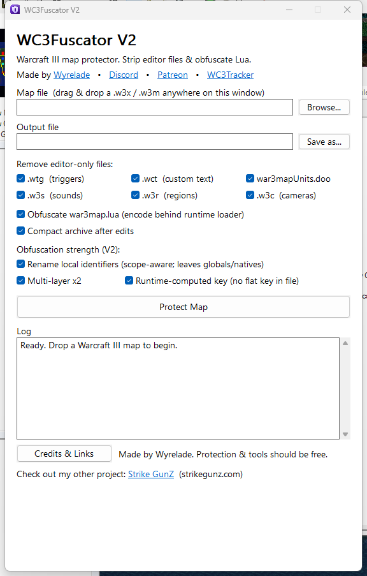This screenshot has width=367, height=576.
Task: Toggle .w3s (sounds) checkbox
Action: point(21,195)
